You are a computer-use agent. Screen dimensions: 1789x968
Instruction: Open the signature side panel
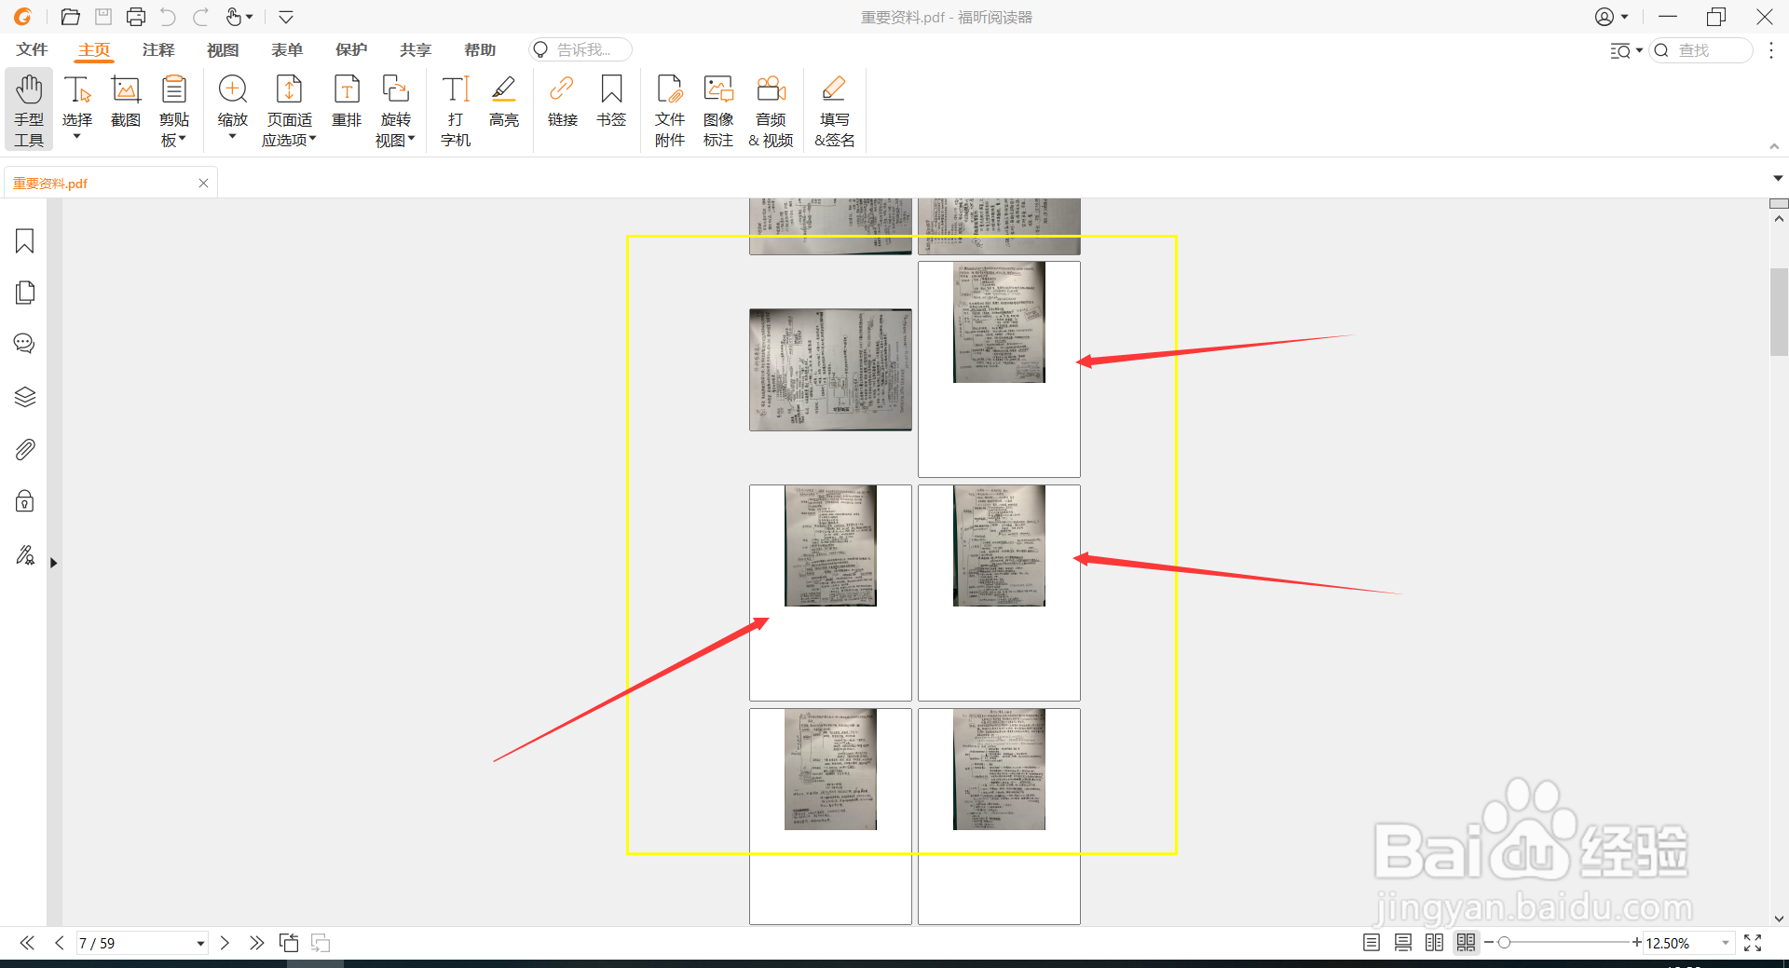coord(25,555)
